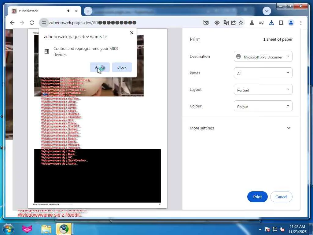313x235 pixels.
Task: Open Chrome three-dot menu
Action: (x=301, y=23)
